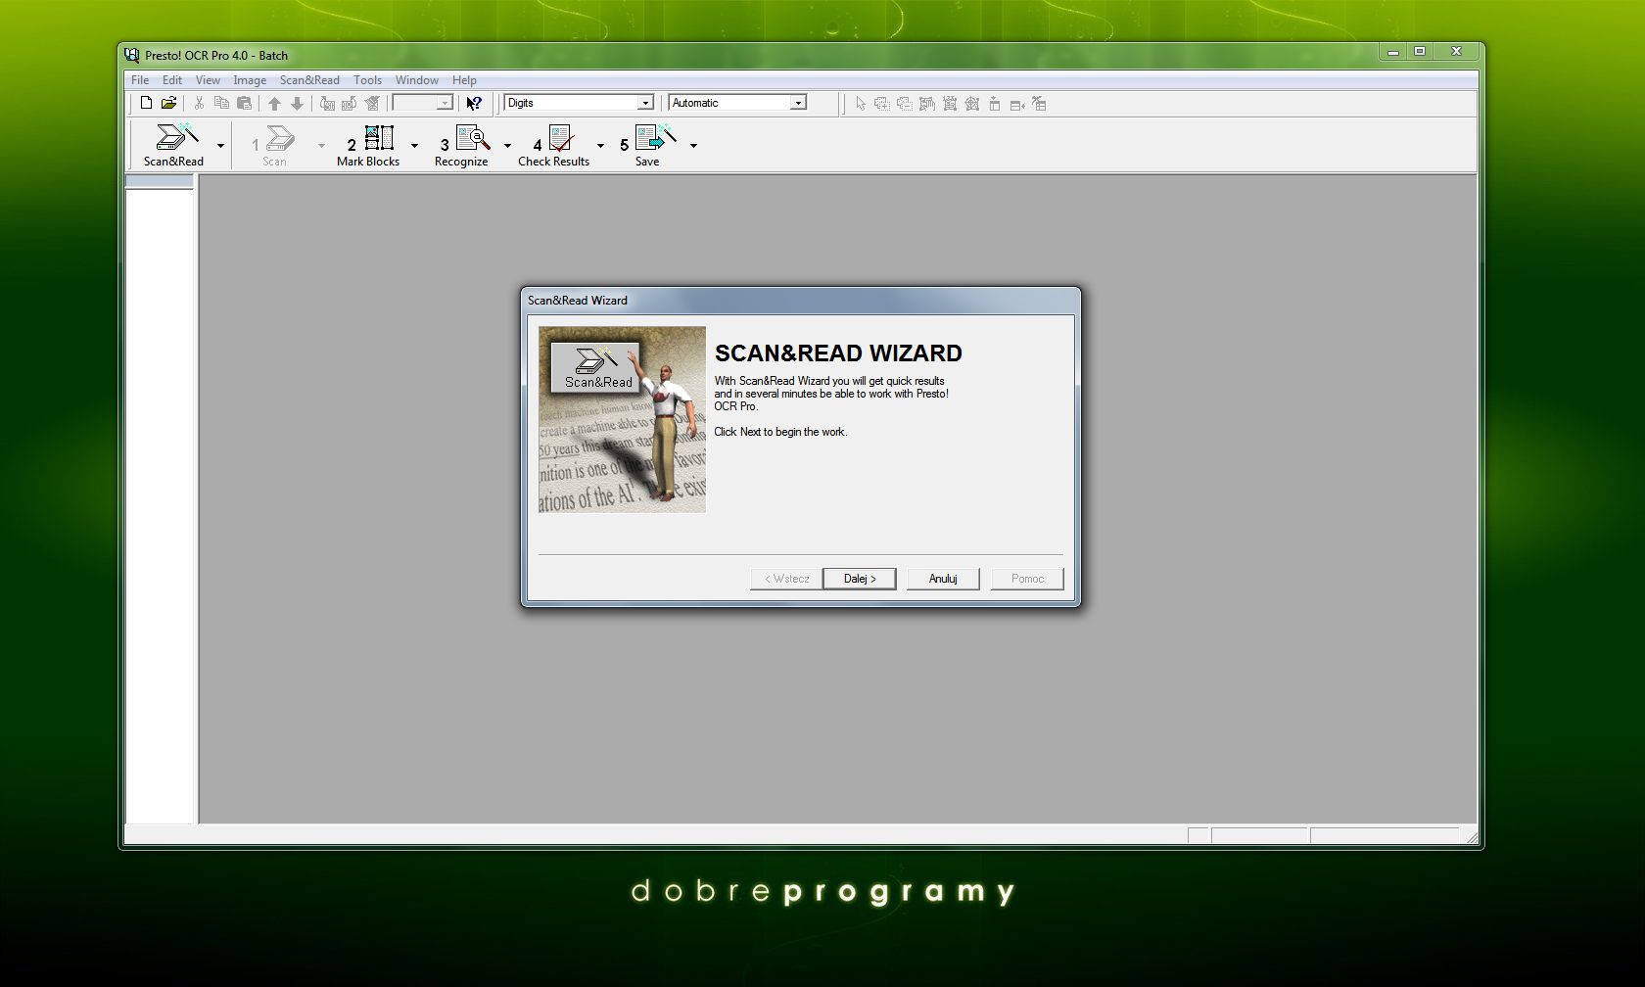Open the Window menu
The image size is (1645, 987).
(416, 80)
